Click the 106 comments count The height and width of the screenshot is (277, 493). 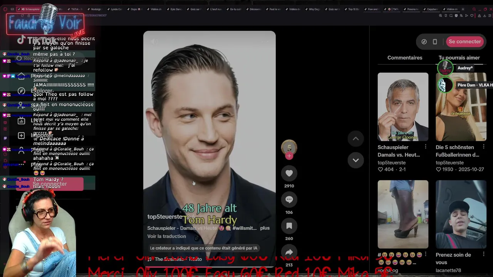[x=289, y=212]
